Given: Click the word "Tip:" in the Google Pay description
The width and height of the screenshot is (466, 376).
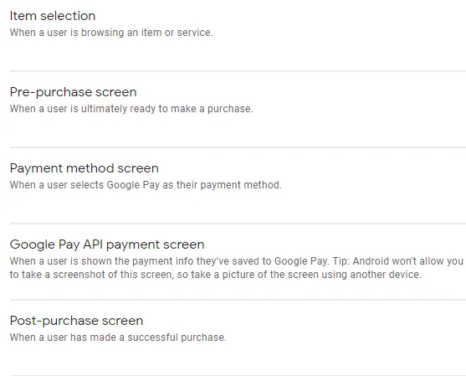Looking at the screenshot, I should [x=341, y=261].
